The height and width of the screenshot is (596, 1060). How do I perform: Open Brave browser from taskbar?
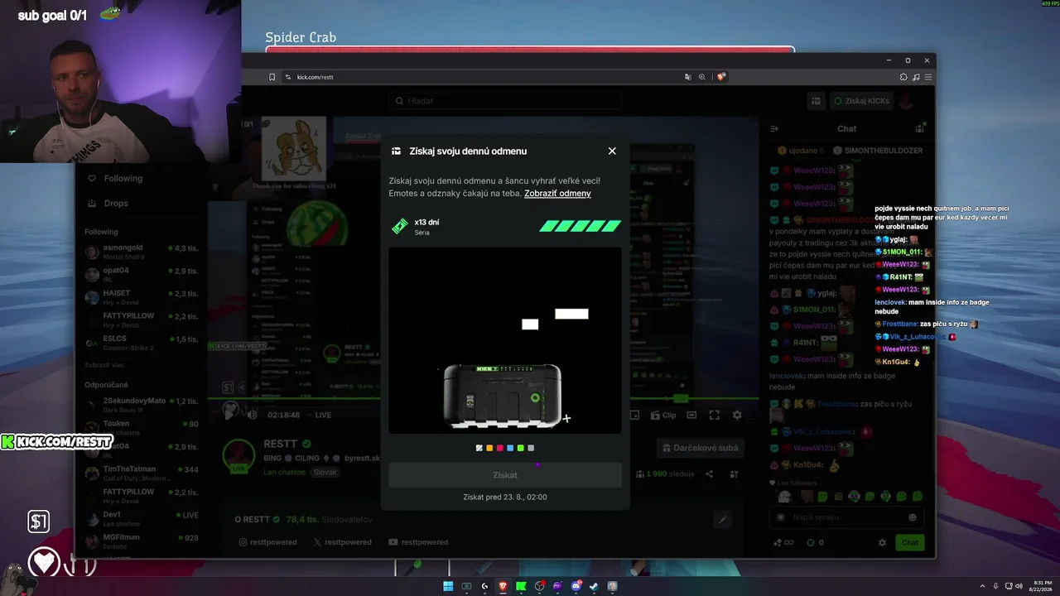click(x=503, y=586)
